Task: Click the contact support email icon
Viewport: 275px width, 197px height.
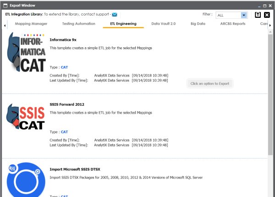Action: click(115, 15)
